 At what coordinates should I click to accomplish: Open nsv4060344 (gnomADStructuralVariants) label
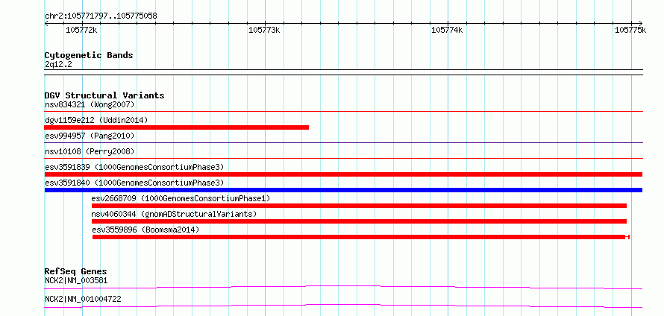point(174,214)
